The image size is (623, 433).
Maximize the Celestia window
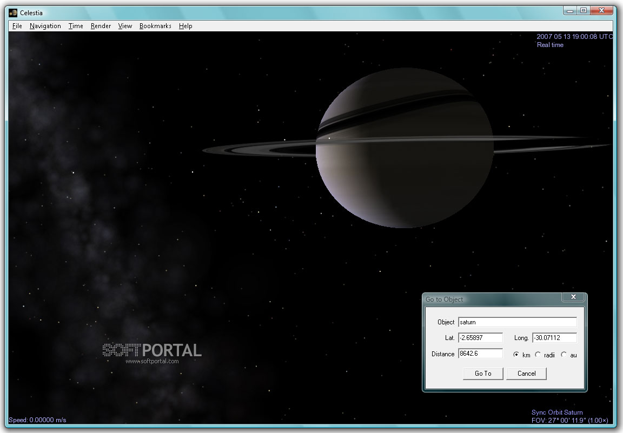(583, 10)
